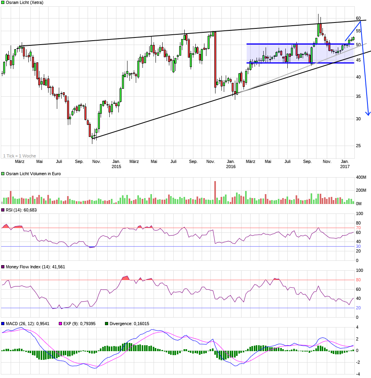Click the green Osram Licht legend swatch

click(3, 3)
